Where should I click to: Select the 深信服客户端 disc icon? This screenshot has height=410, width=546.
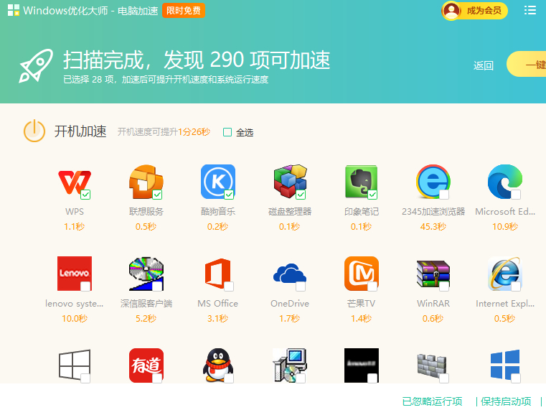(146, 274)
